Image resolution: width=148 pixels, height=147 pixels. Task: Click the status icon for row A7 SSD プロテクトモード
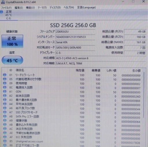pos(5,112)
